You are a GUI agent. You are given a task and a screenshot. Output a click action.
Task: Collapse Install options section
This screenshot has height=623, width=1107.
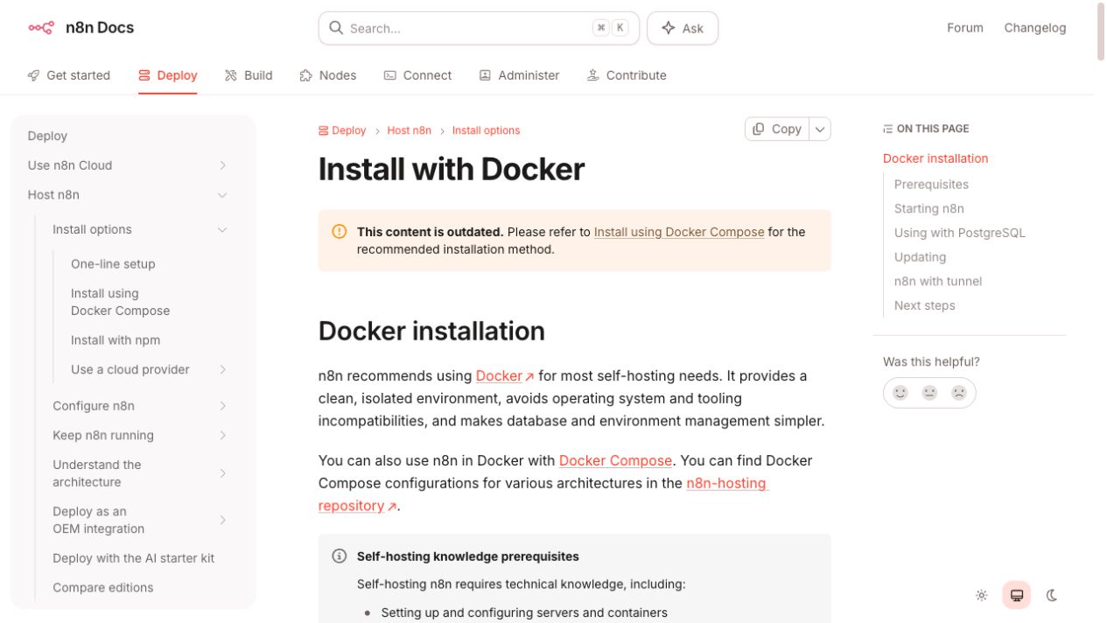click(222, 229)
